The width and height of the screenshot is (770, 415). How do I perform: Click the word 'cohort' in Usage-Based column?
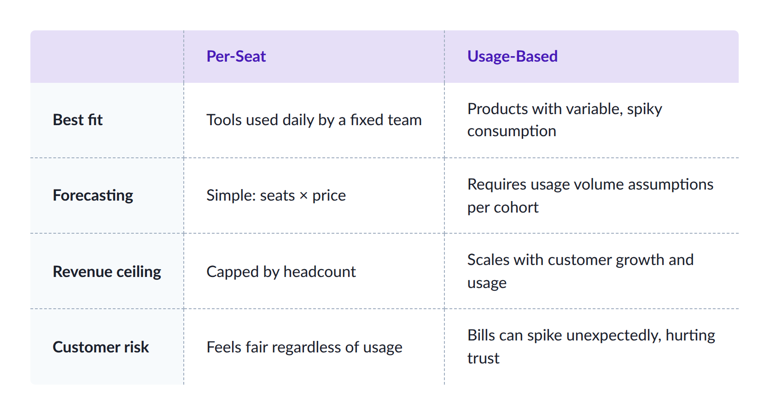(516, 207)
